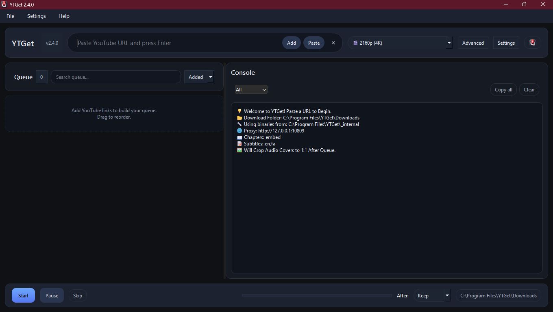
Task: Open the Added sort dropdown
Action: coord(199,77)
